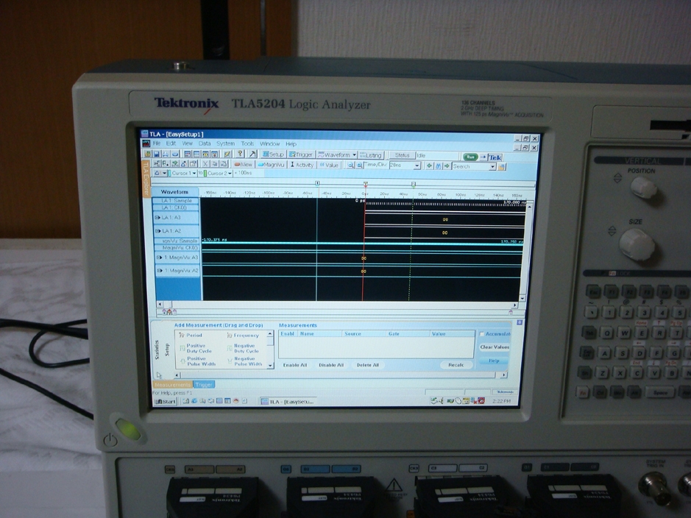Open the Search combo box dropdown
691x518 pixels.
coord(492,167)
